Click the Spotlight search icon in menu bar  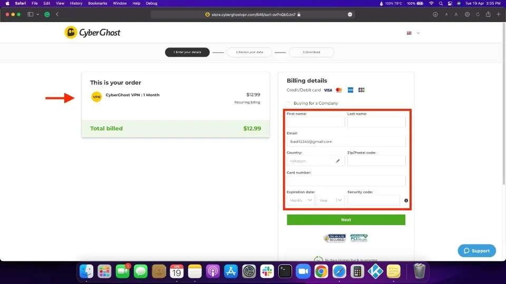tap(441, 3)
